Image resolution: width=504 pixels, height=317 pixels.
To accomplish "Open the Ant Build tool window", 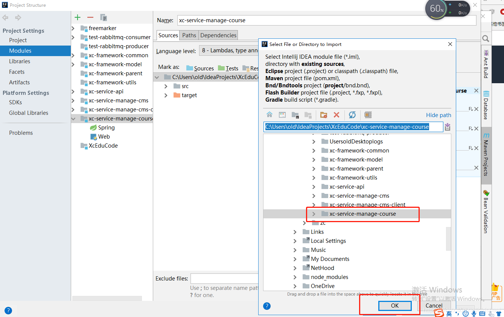I will pos(486,64).
